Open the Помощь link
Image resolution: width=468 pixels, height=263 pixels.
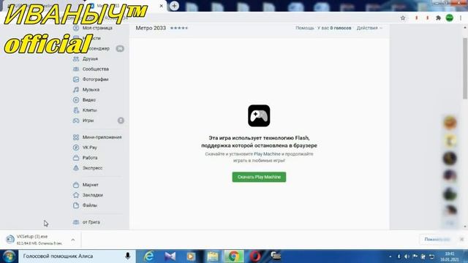click(x=305, y=28)
